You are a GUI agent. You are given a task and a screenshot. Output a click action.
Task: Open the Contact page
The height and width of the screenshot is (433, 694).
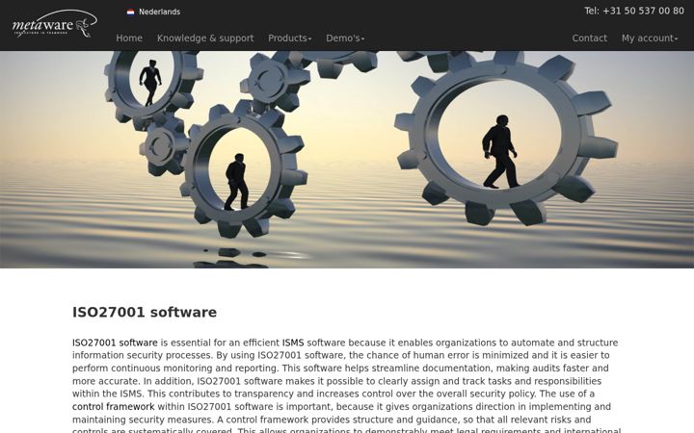point(590,38)
